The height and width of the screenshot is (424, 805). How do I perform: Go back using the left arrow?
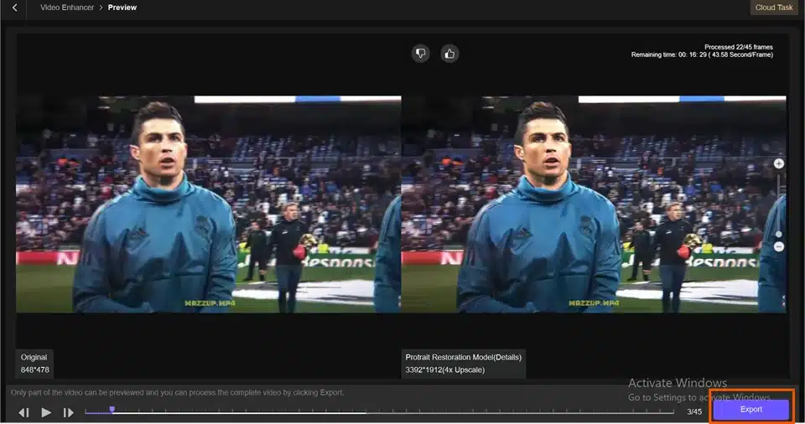(x=14, y=8)
